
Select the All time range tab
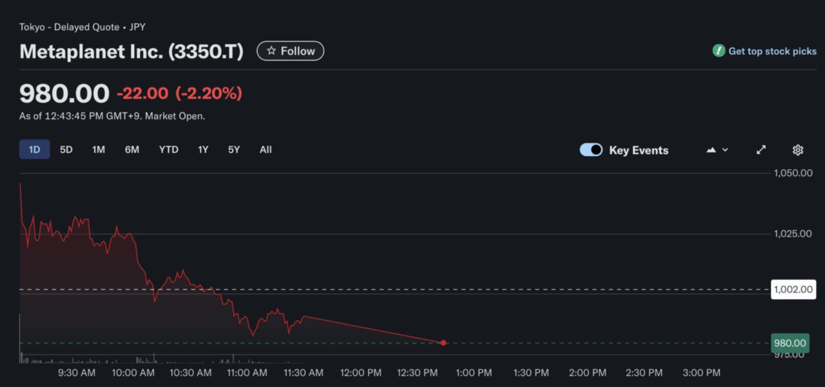click(266, 149)
